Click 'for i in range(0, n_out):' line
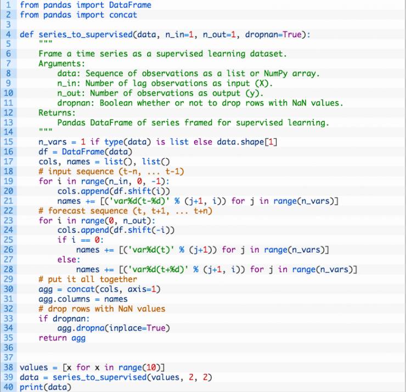Screen dimensions: 406x392 tap(97, 221)
